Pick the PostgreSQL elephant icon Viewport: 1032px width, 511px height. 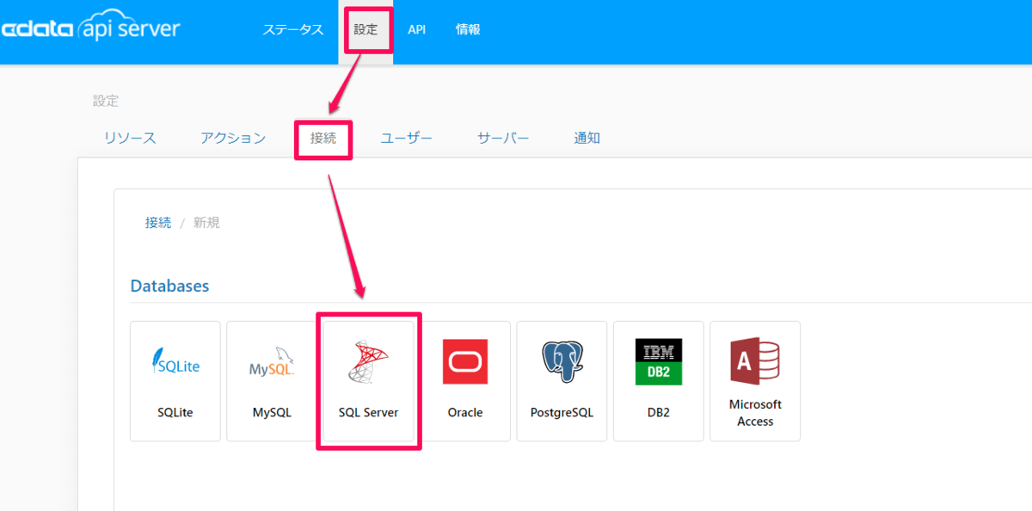point(562,361)
